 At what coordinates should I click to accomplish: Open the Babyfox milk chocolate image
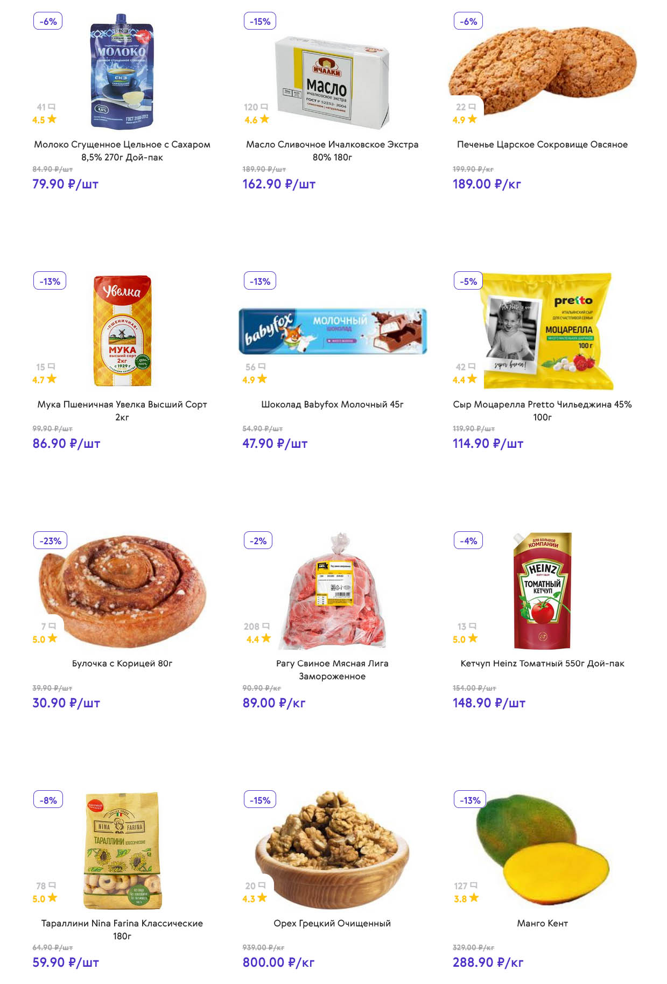click(x=333, y=331)
